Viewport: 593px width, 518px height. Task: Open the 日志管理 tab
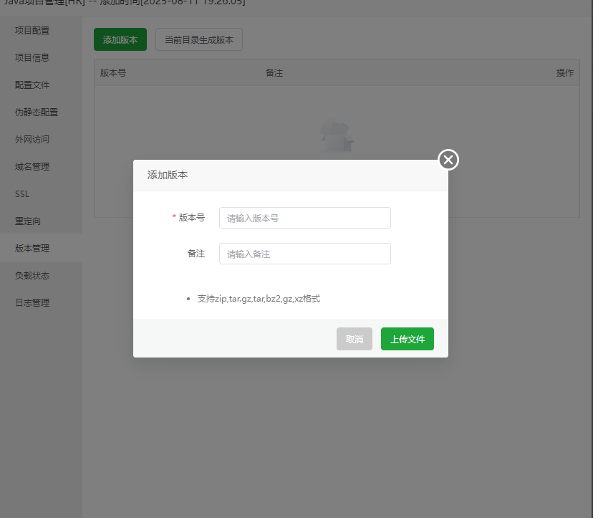[32, 302]
